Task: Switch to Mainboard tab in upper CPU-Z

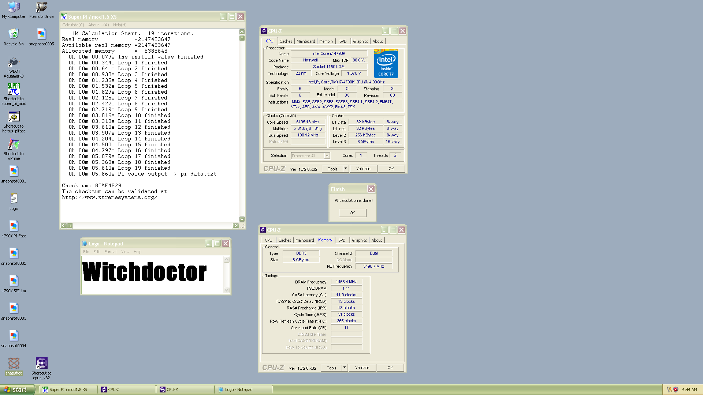Action: (306, 41)
